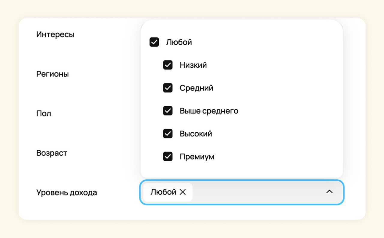Collapse the income level dropdown using the chevron

tap(329, 192)
